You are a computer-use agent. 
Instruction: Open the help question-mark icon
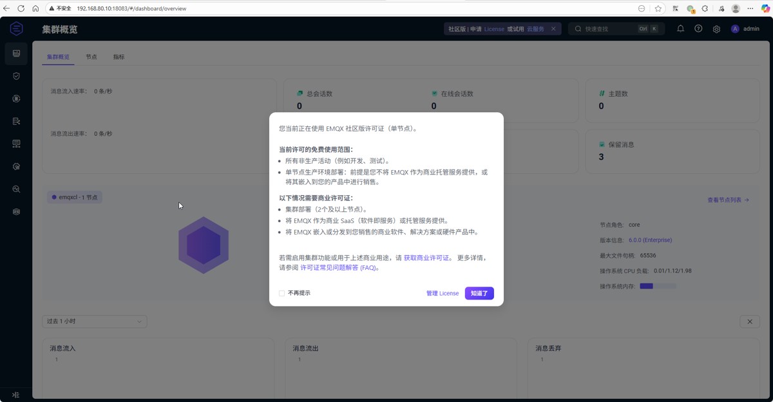click(698, 29)
